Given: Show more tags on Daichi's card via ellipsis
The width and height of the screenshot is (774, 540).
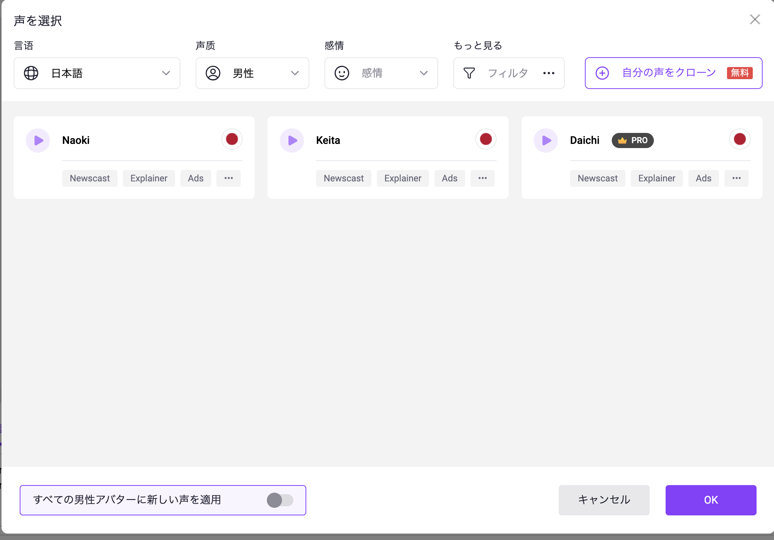Looking at the screenshot, I should click(736, 178).
